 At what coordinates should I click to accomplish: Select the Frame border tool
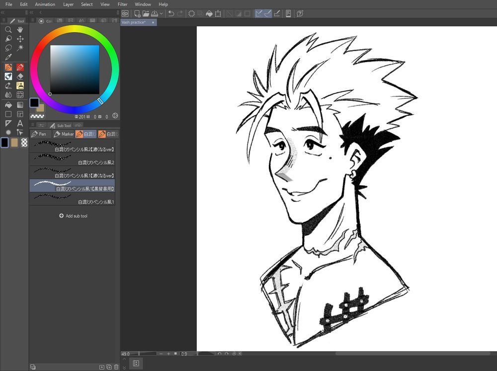(20, 114)
